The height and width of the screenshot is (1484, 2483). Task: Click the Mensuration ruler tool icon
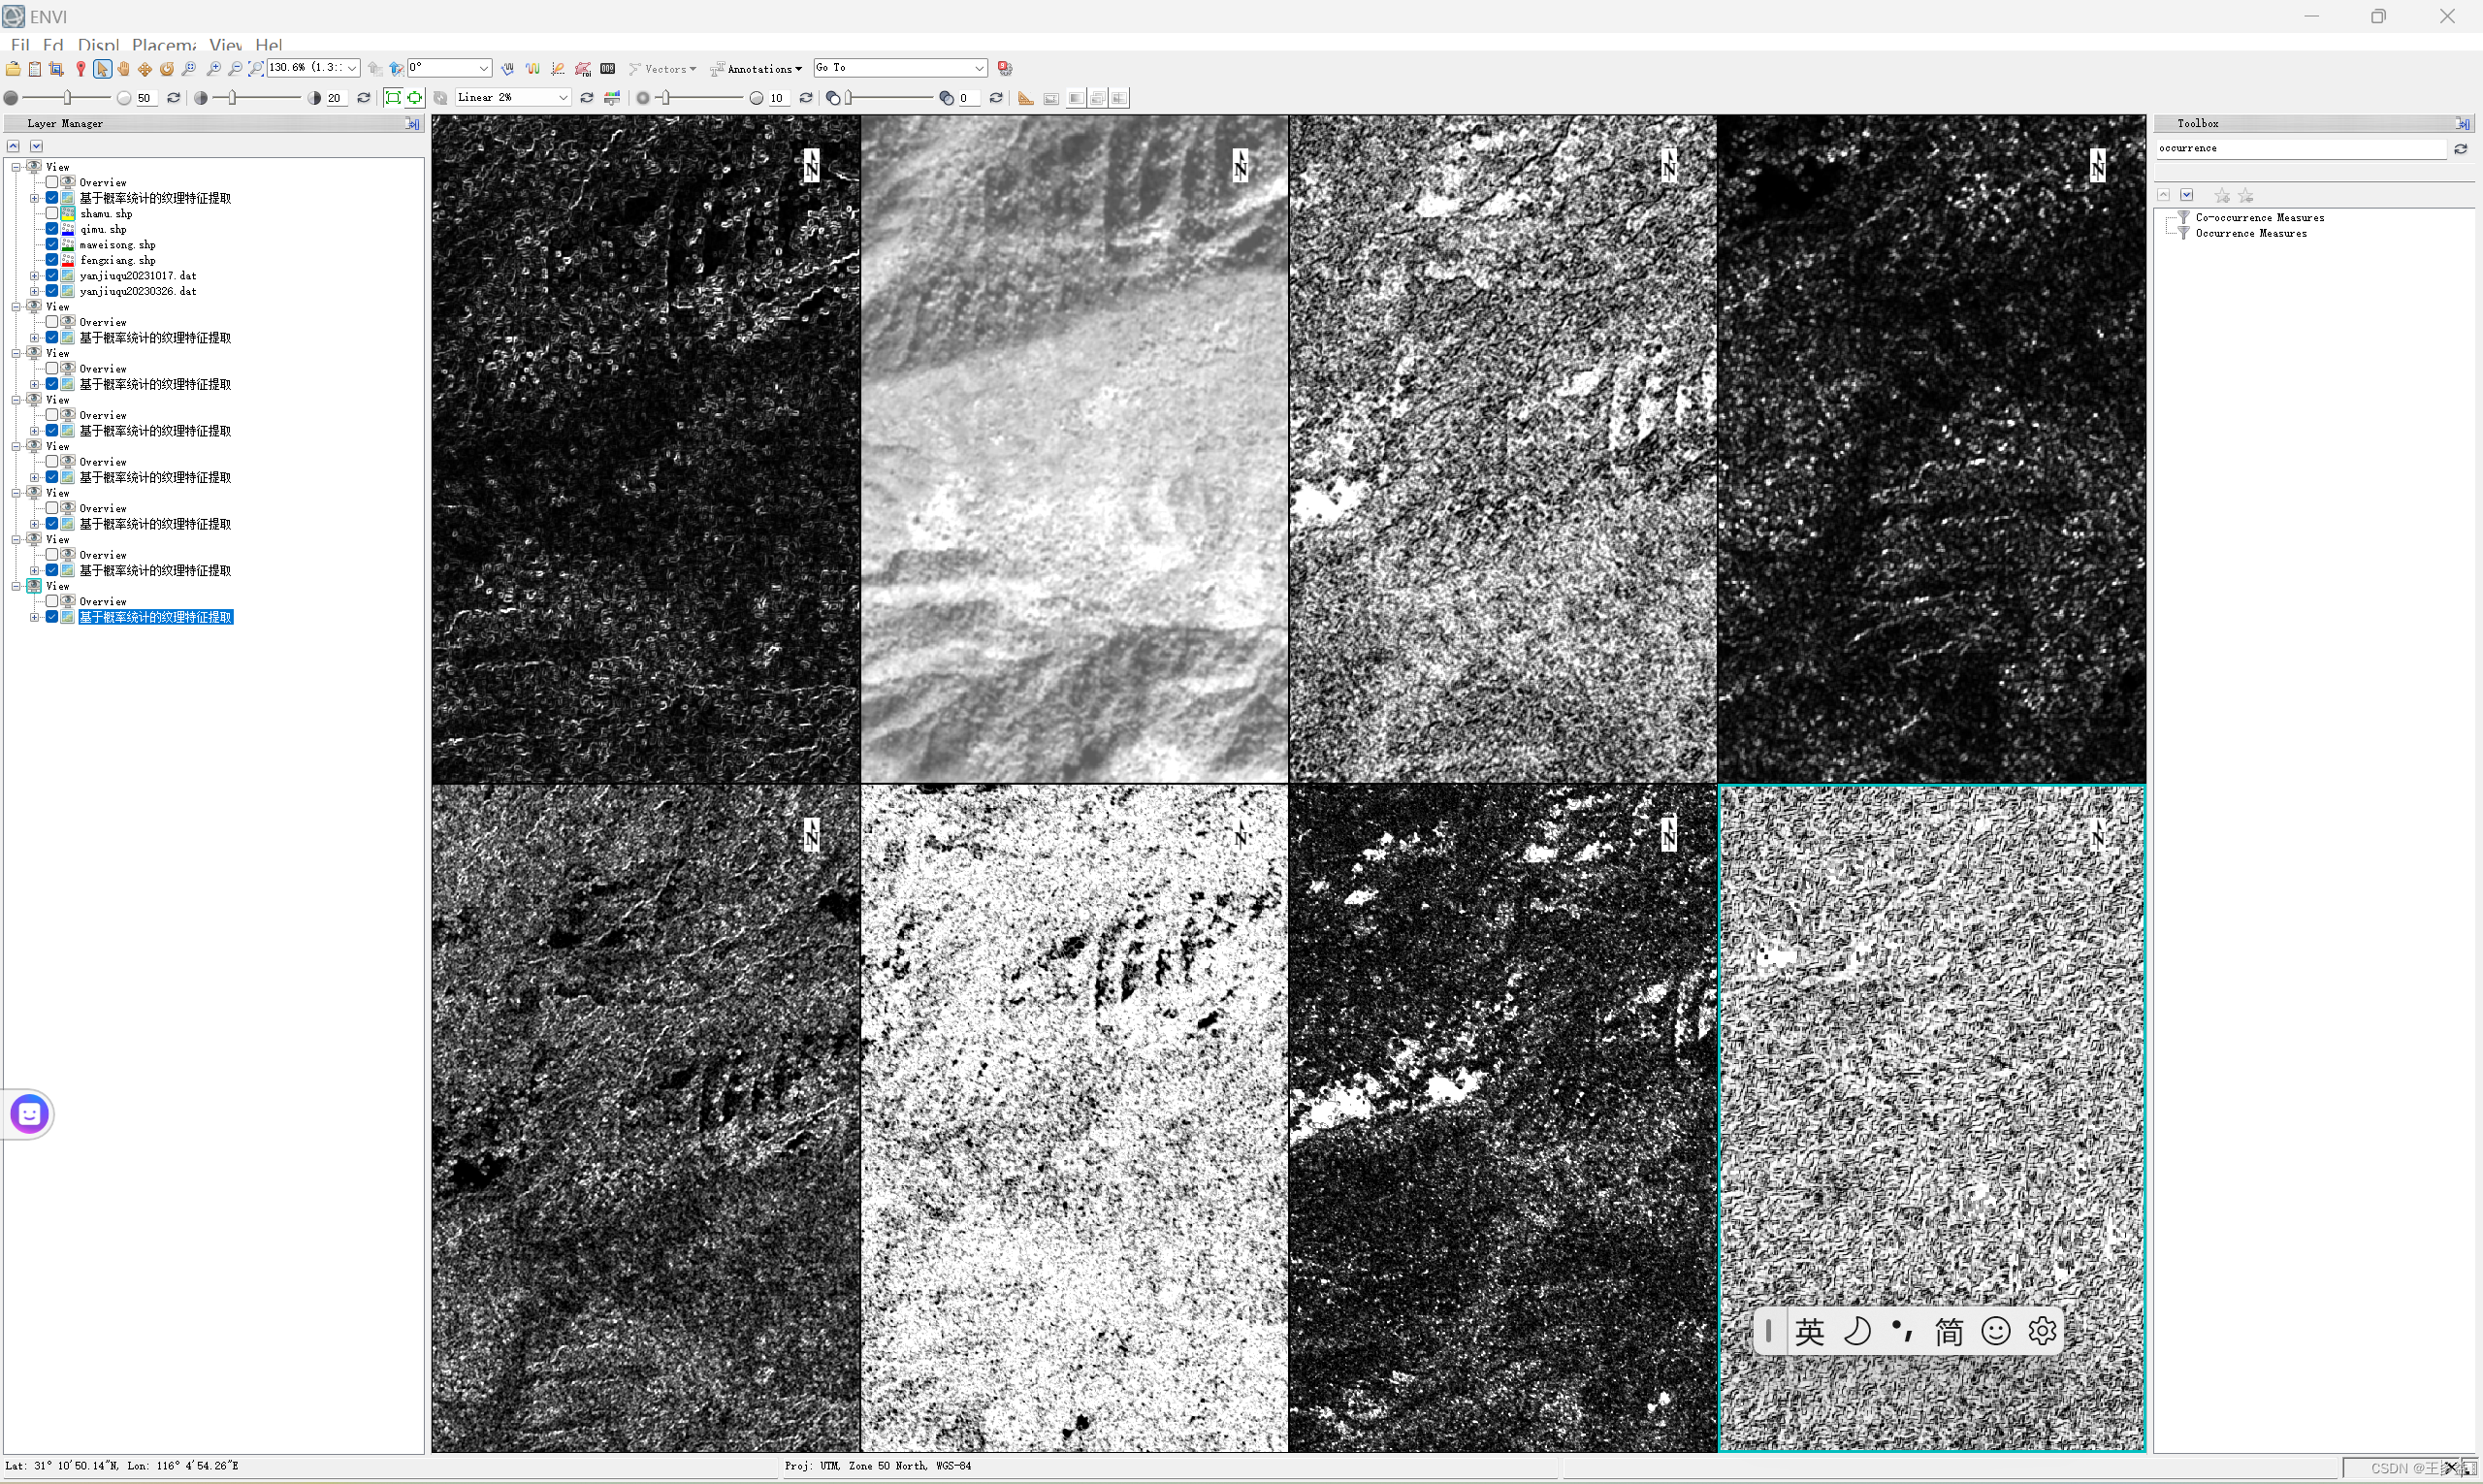tap(1025, 98)
